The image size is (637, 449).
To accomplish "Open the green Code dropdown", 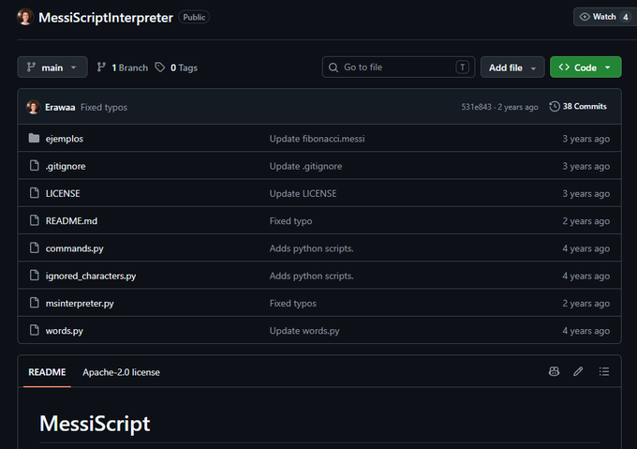I will pyautogui.click(x=585, y=67).
